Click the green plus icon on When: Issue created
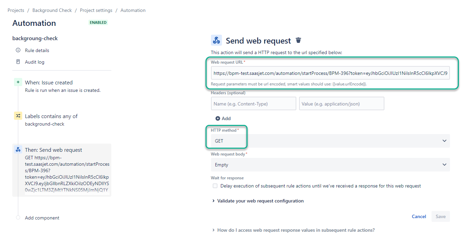466x245 pixels. click(x=18, y=82)
